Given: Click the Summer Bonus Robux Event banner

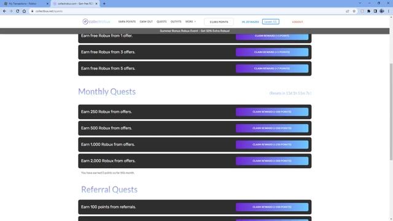Looking at the screenshot, I should [x=195, y=31].
